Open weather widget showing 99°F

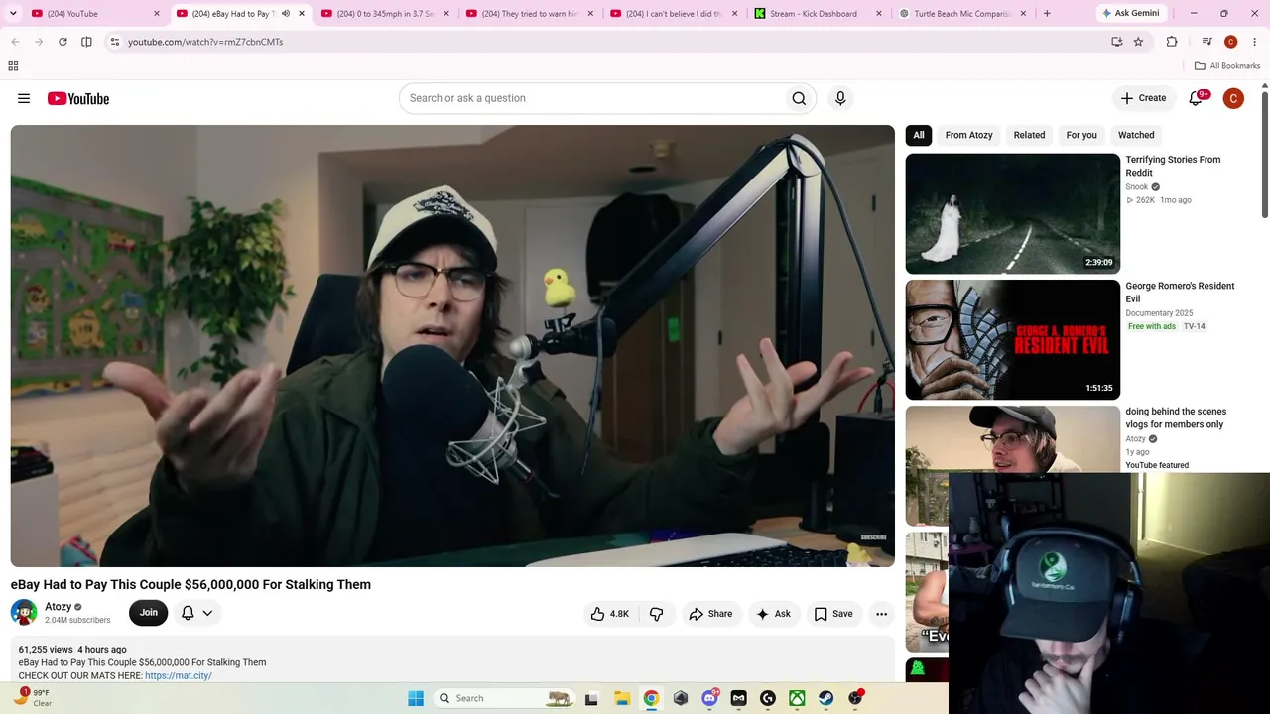(32, 698)
